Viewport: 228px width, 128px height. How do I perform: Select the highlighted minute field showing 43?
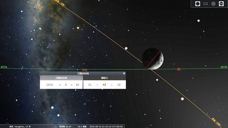tap(104, 85)
